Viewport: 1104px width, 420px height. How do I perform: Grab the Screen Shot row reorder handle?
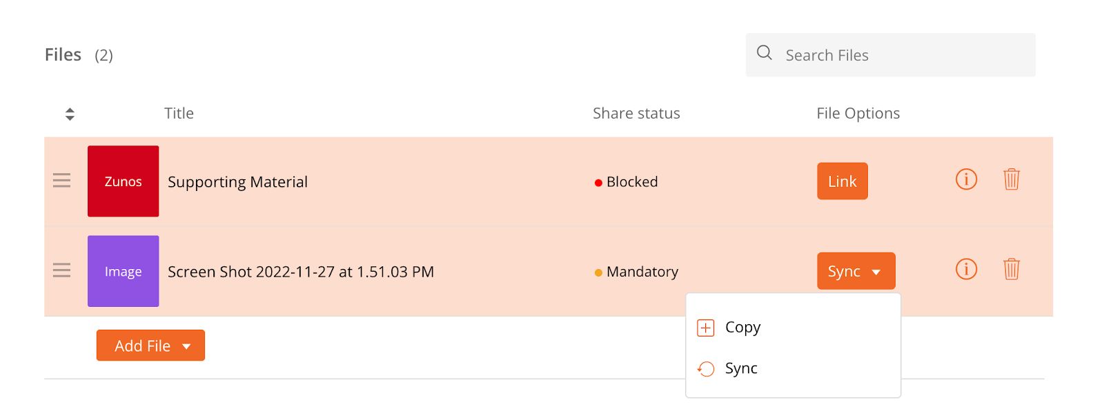61,270
